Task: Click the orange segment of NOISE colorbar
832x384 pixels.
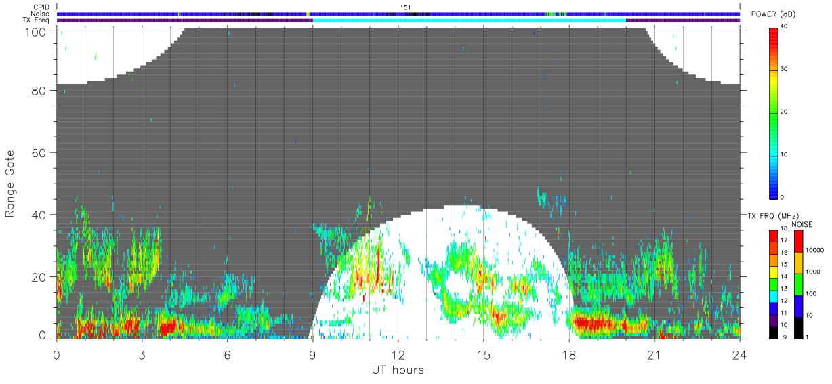Action: tap(798, 263)
